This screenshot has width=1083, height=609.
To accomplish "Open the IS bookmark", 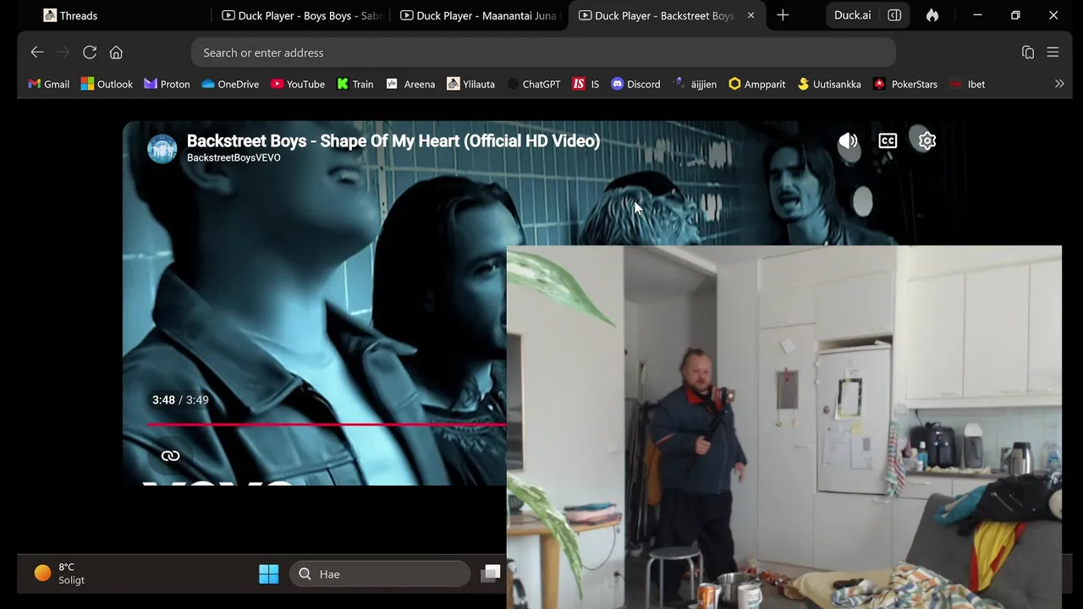I will coord(585,84).
